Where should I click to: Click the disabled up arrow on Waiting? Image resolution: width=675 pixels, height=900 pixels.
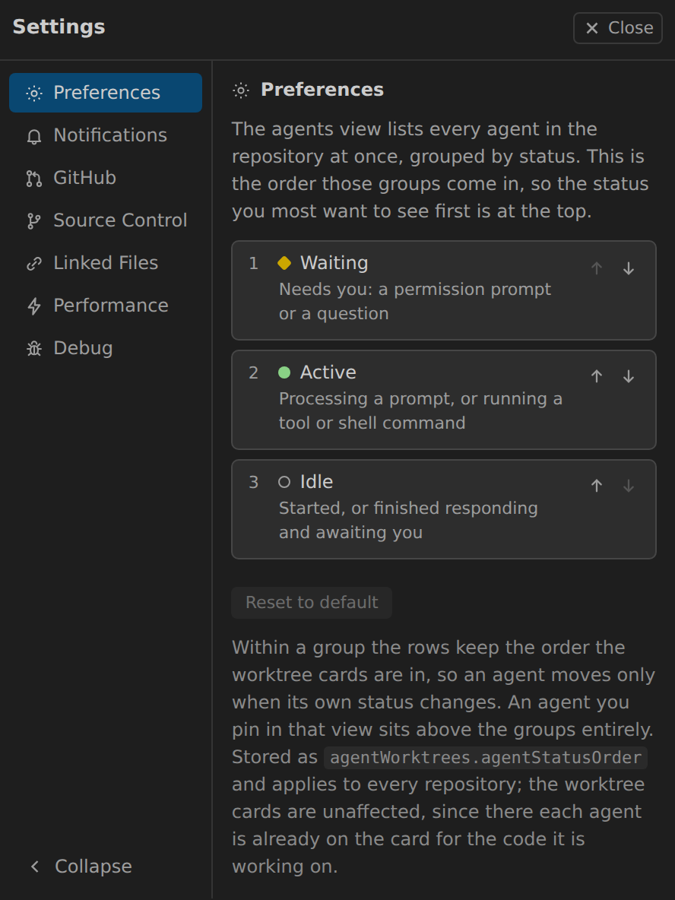(597, 268)
